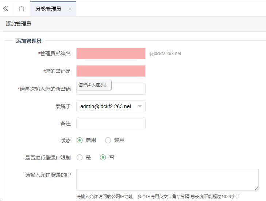Close the 分级管理员 tab
The width and height of the screenshot is (266, 201).
click(70, 9)
